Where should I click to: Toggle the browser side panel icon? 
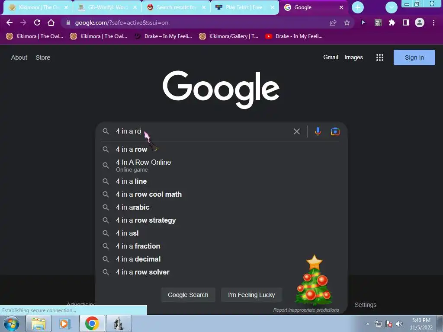pos(406,22)
